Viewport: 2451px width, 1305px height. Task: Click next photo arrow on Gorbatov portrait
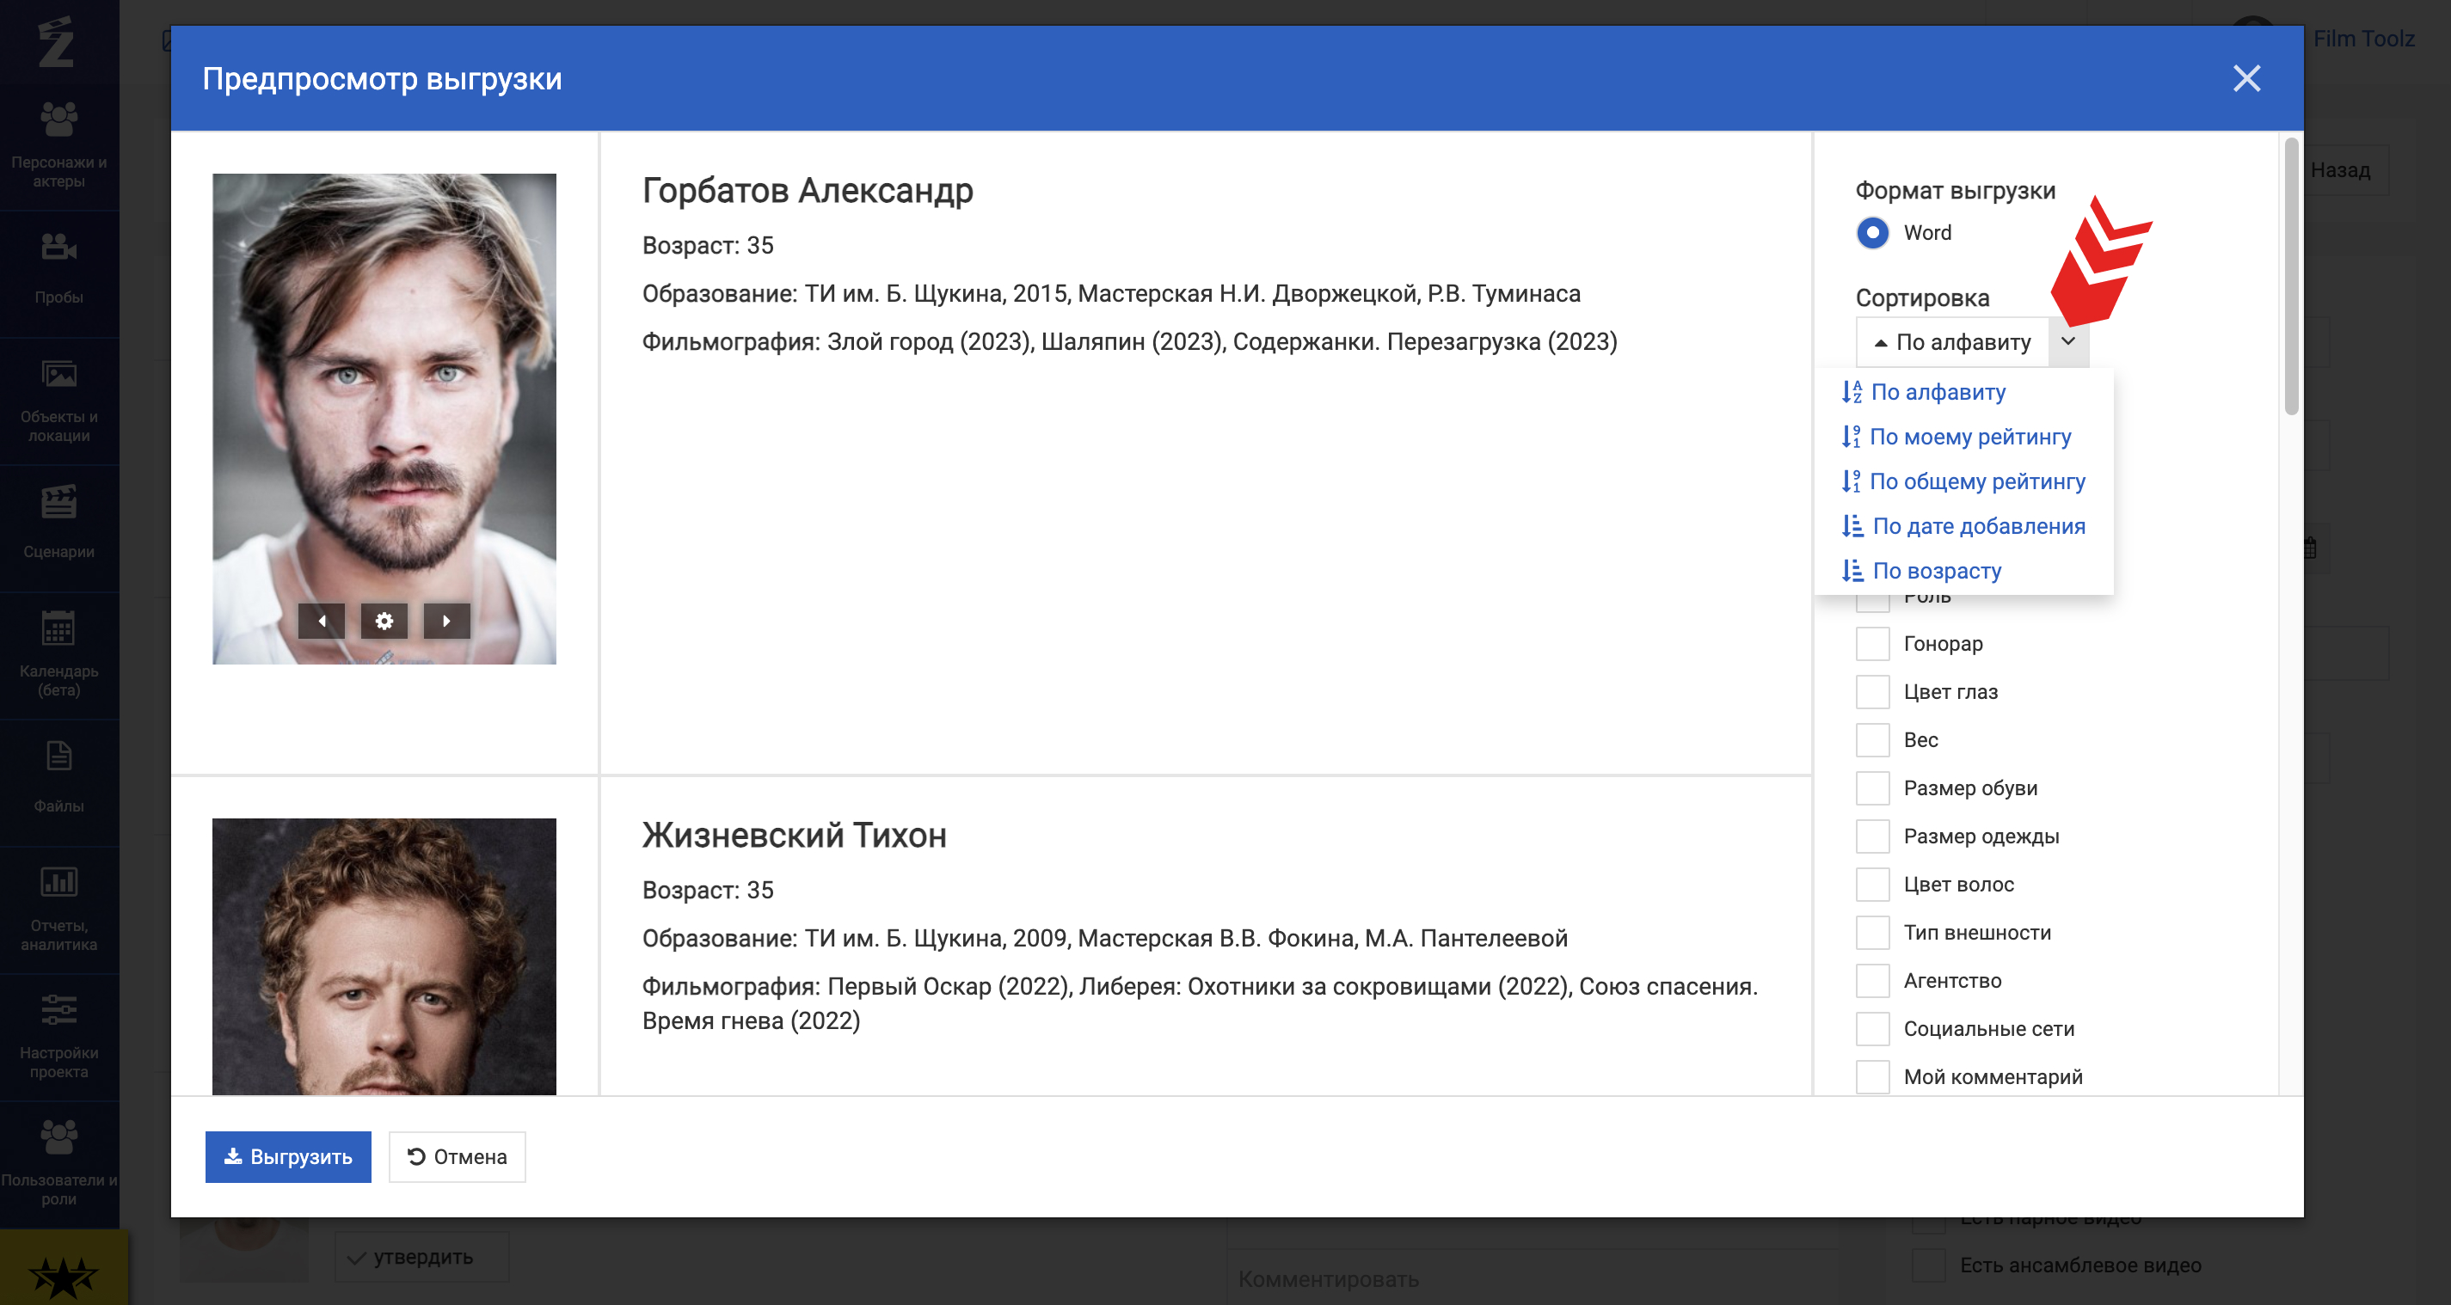446,621
